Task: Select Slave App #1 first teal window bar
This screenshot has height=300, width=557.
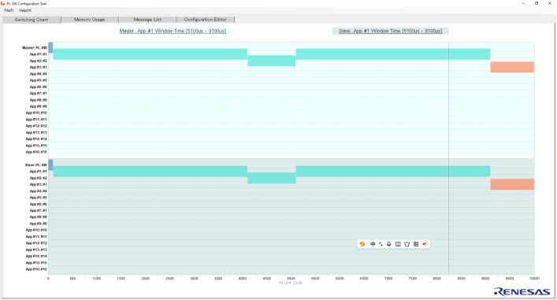Action: (150, 171)
